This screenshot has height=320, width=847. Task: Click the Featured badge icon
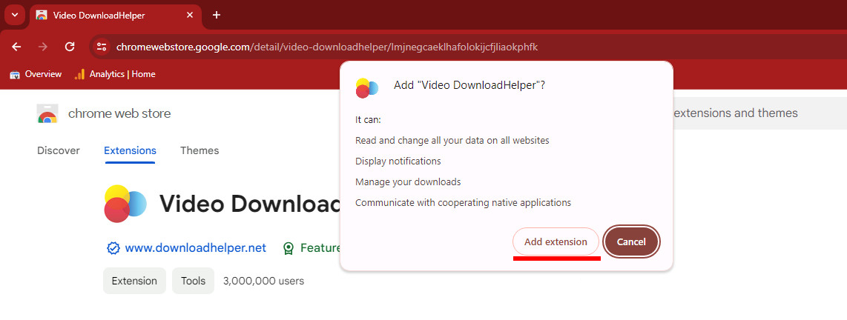pyautogui.click(x=289, y=248)
